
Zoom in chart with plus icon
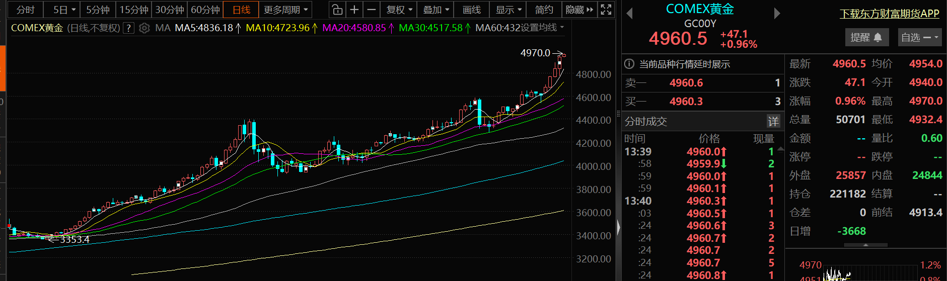tap(354, 10)
